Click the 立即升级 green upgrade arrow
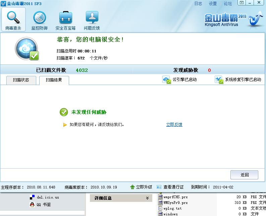This screenshot has height=216, width=266. coord(132,187)
